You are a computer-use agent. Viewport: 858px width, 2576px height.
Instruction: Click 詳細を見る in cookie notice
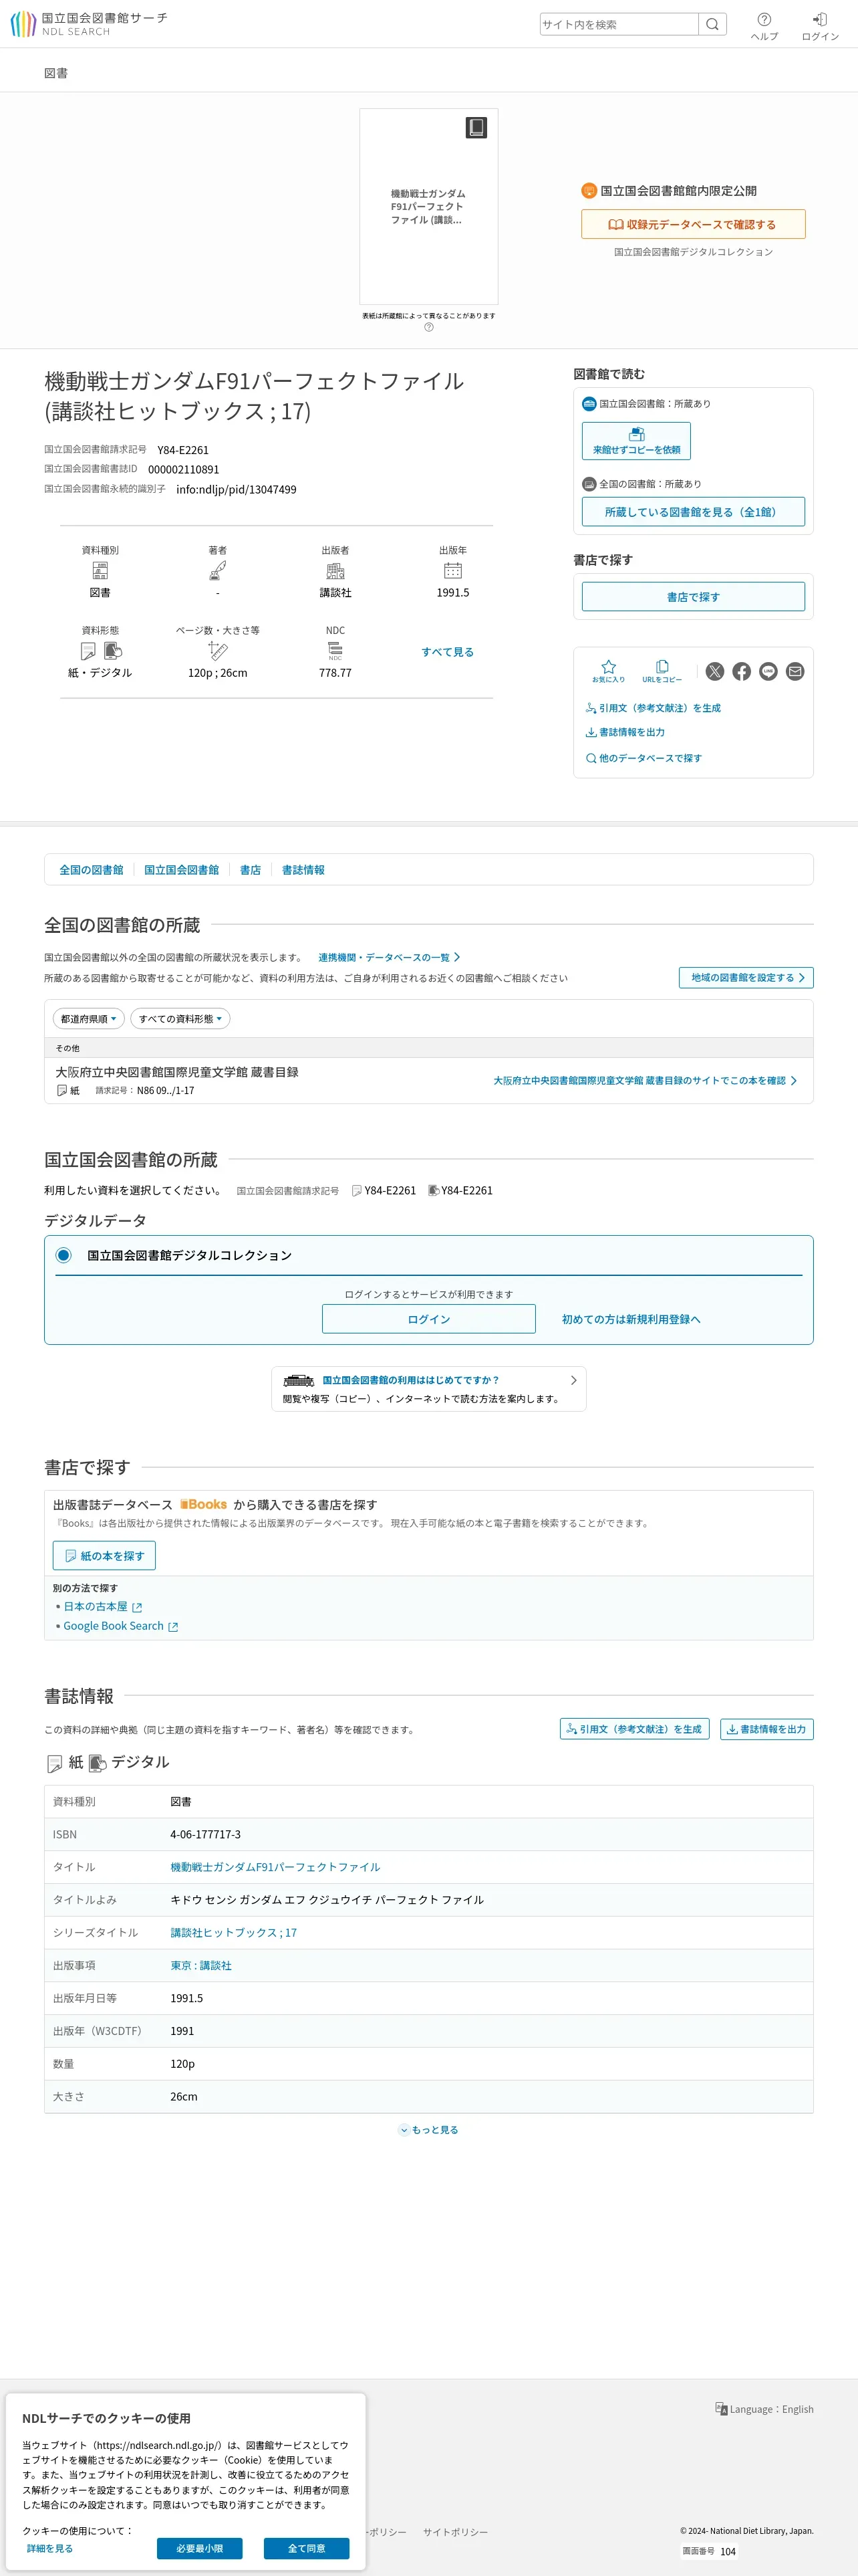[x=50, y=2548]
